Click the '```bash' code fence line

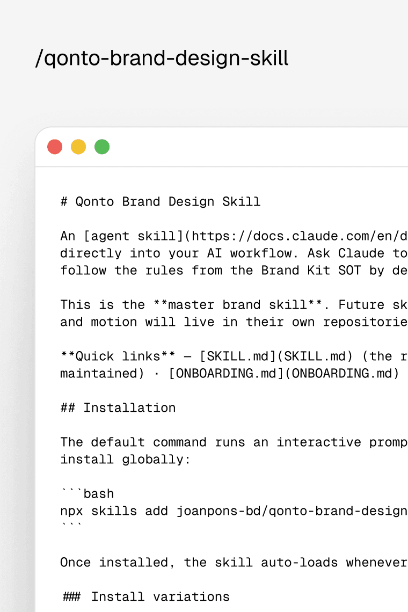88,494
